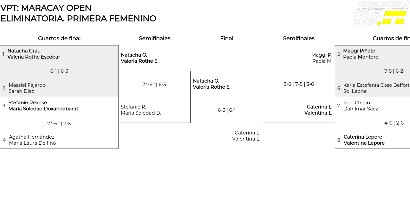Screen dimensions: 410x202
Task: Select finalist Natacha G. and Valeria Rothe E.
Action: click(x=212, y=84)
